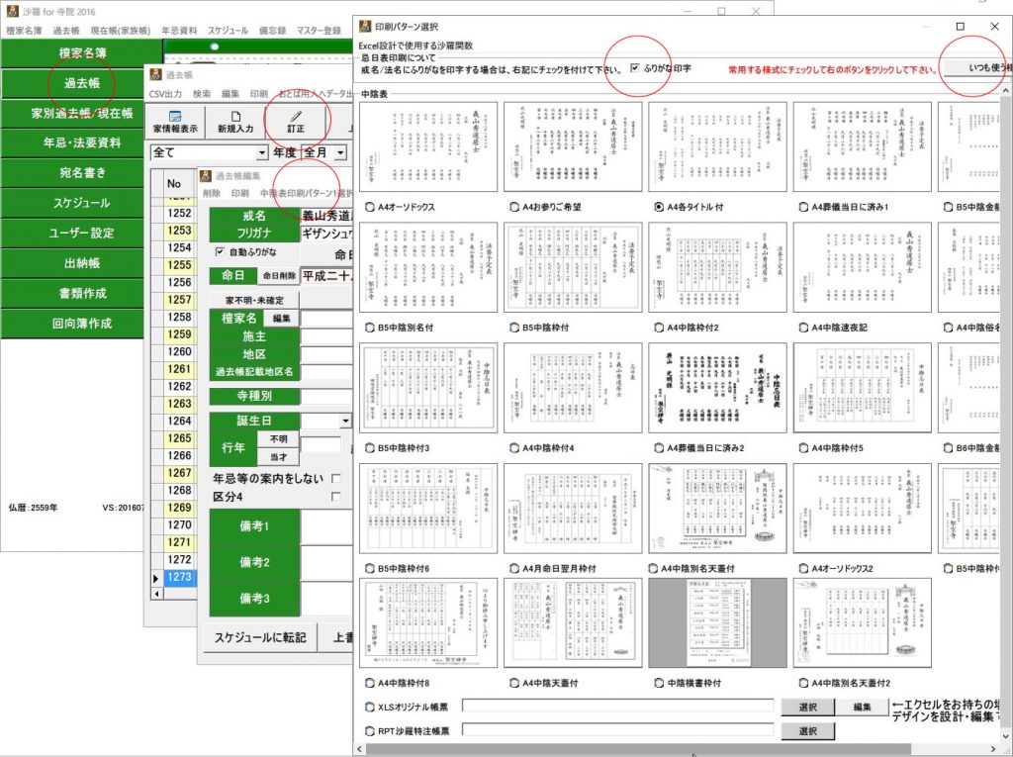The height and width of the screenshot is (757, 1013).
Task: Click the XLSオリジナル帳票 file path field
Action: 617,706
